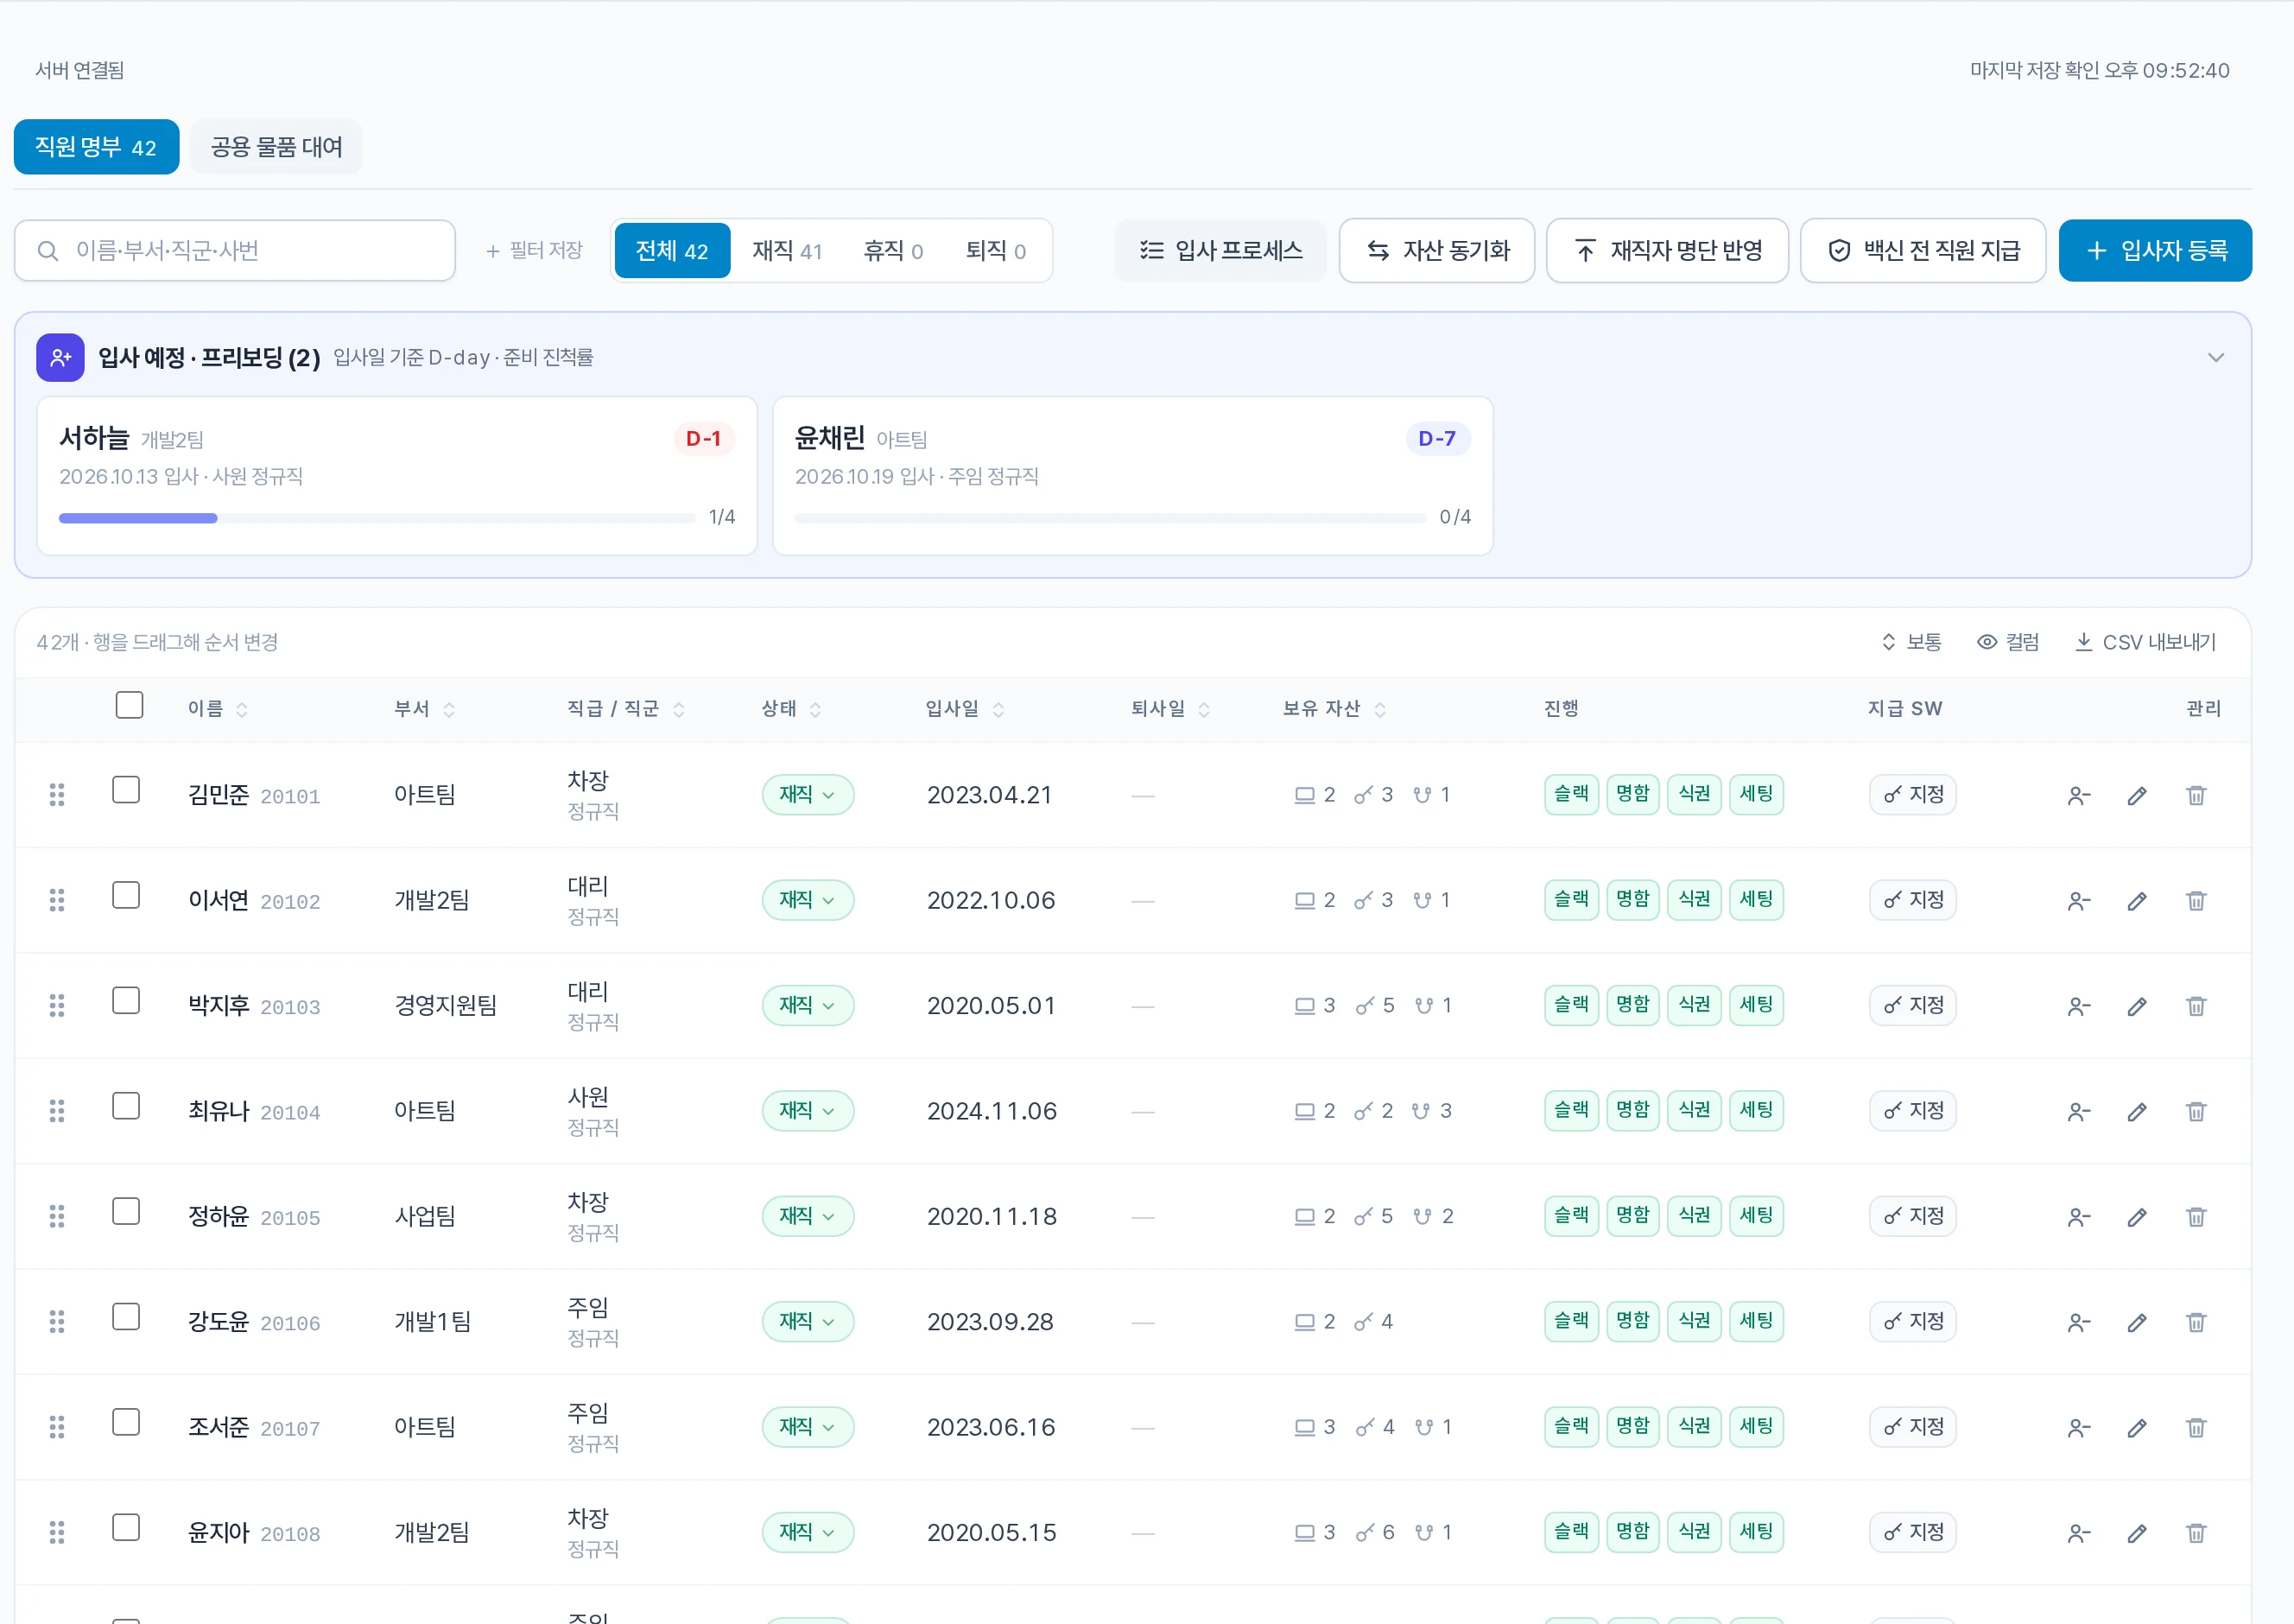Tick the checkbox for 강도윤

[x=126, y=1317]
